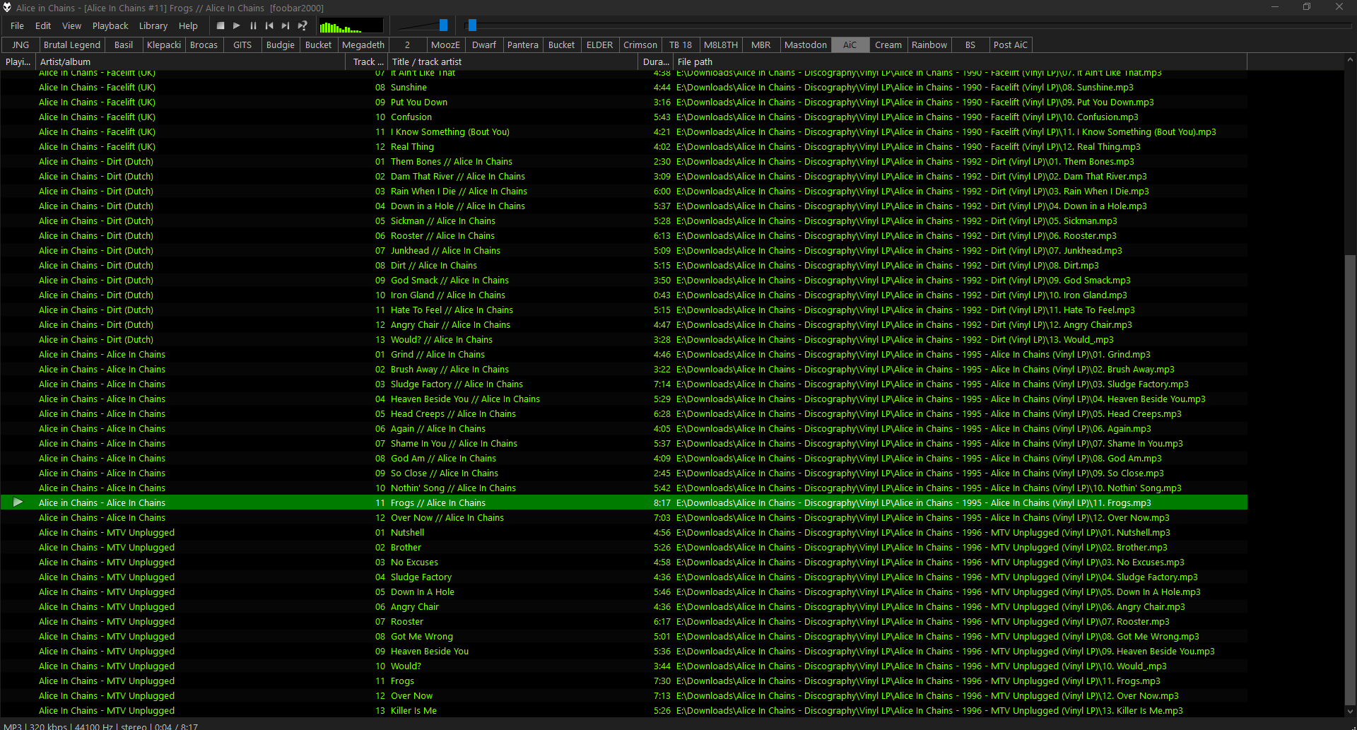1357x730 pixels.
Task: Open the Basil playlist tab
Action: (x=124, y=45)
